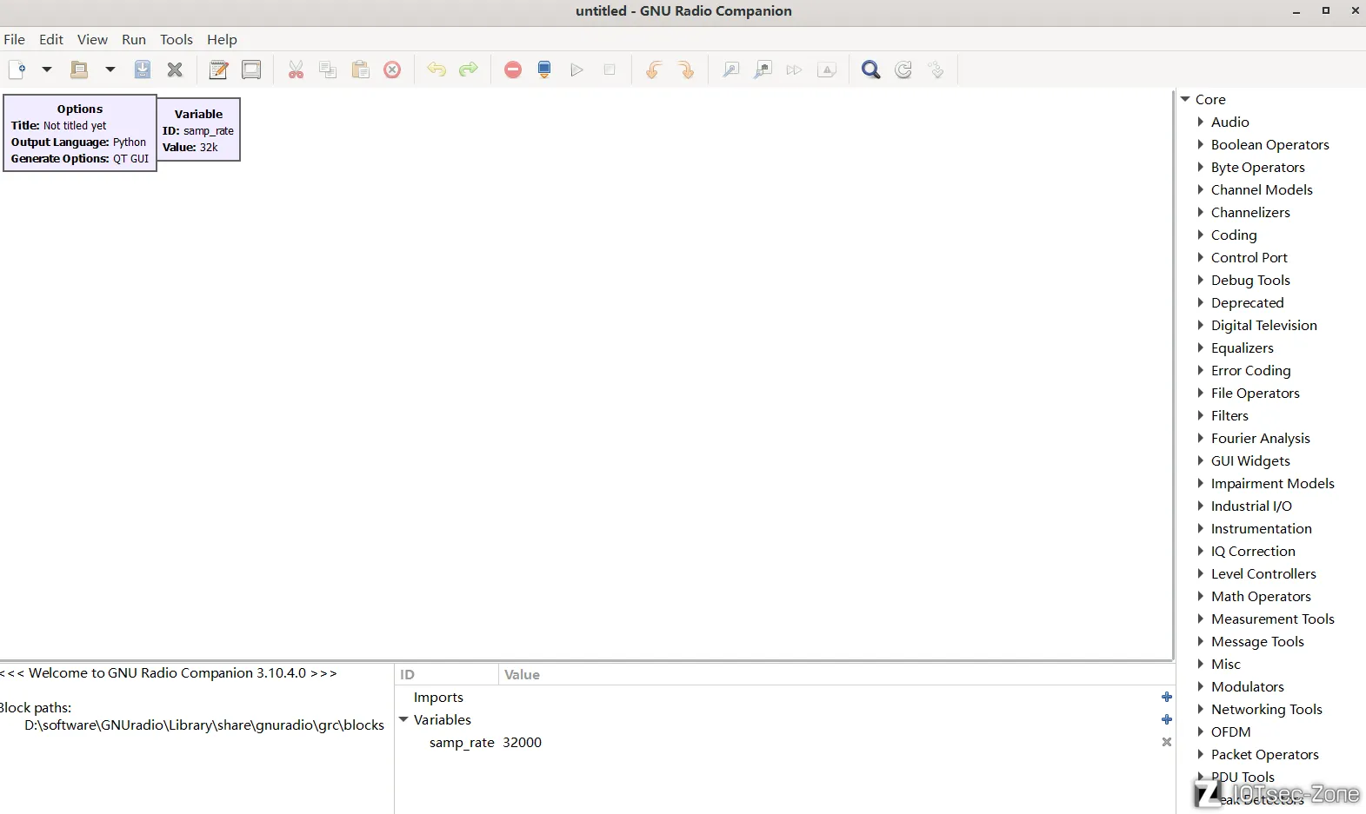Select the Error Coding tree item

[x=1250, y=370]
